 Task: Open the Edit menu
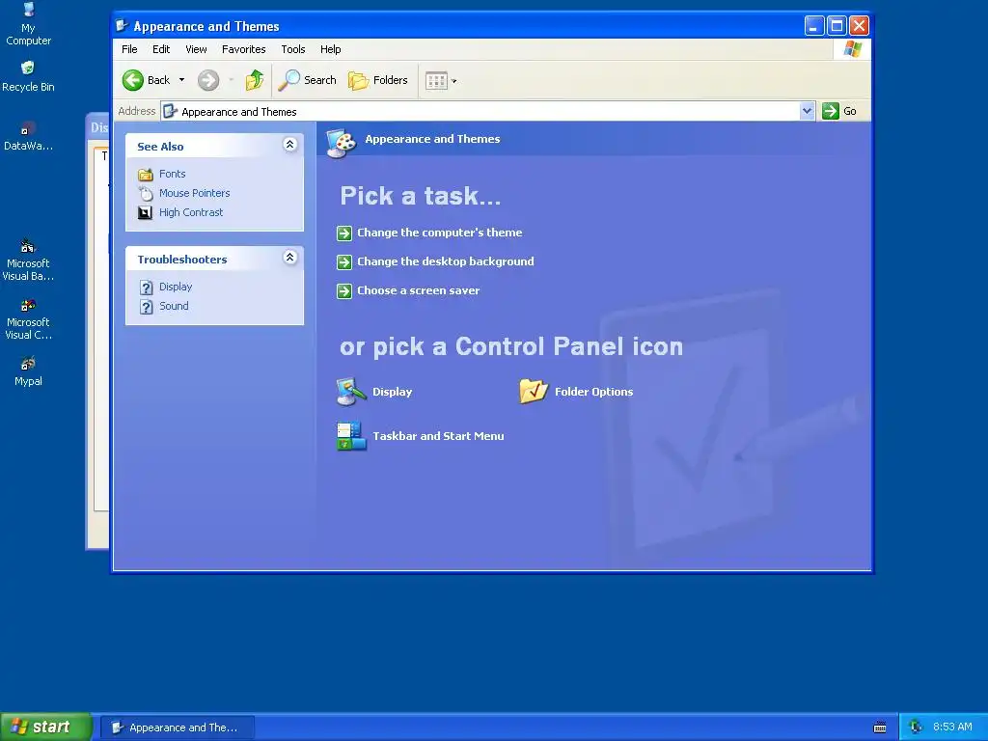point(161,49)
